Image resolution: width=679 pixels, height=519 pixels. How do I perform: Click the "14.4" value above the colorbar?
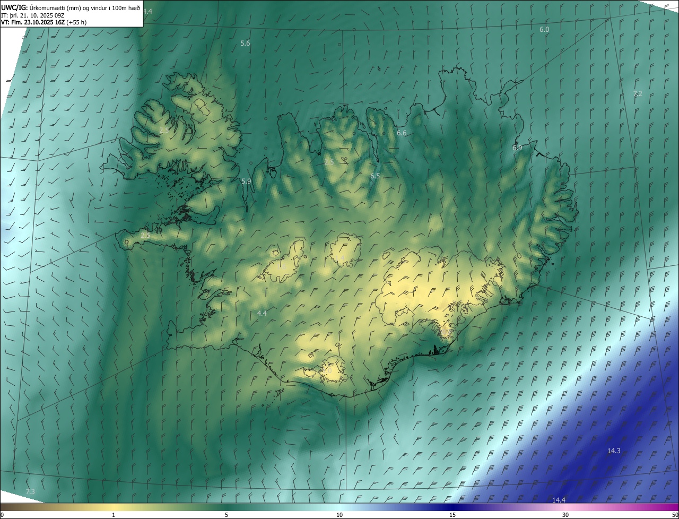click(x=559, y=500)
